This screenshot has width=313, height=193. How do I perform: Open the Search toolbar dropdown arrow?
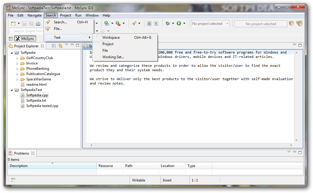[139, 24]
